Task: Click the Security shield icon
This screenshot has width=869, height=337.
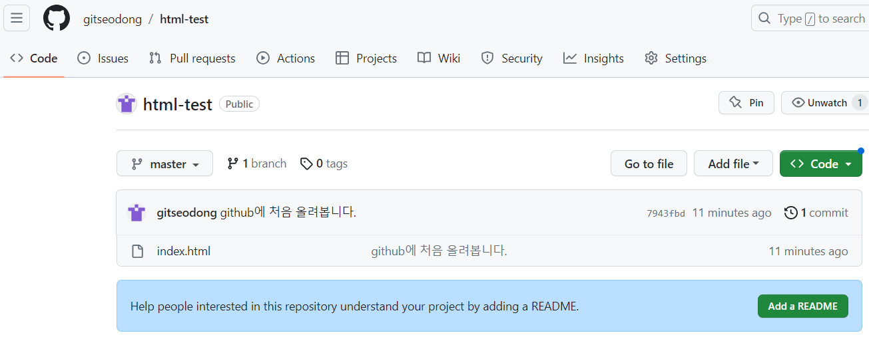Action: coord(487,58)
